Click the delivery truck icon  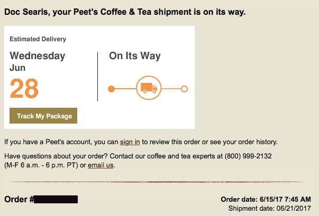[x=149, y=89]
